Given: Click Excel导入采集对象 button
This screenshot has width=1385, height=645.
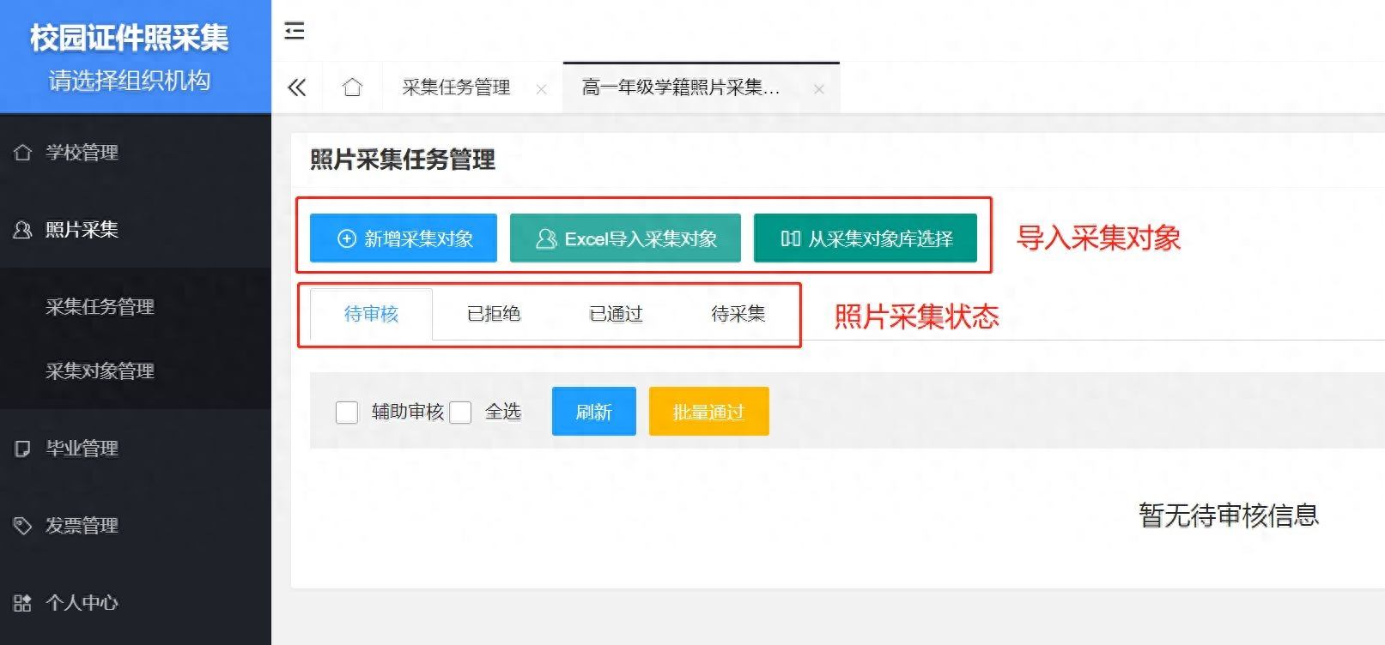Looking at the screenshot, I should point(625,238).
